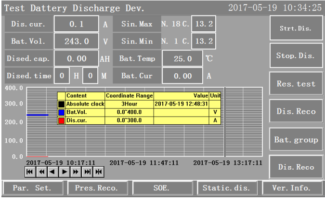325x198 pixels.
Task: Step the chart back with single left arrow
Action: pyautogui.click(x=53, y=172)
